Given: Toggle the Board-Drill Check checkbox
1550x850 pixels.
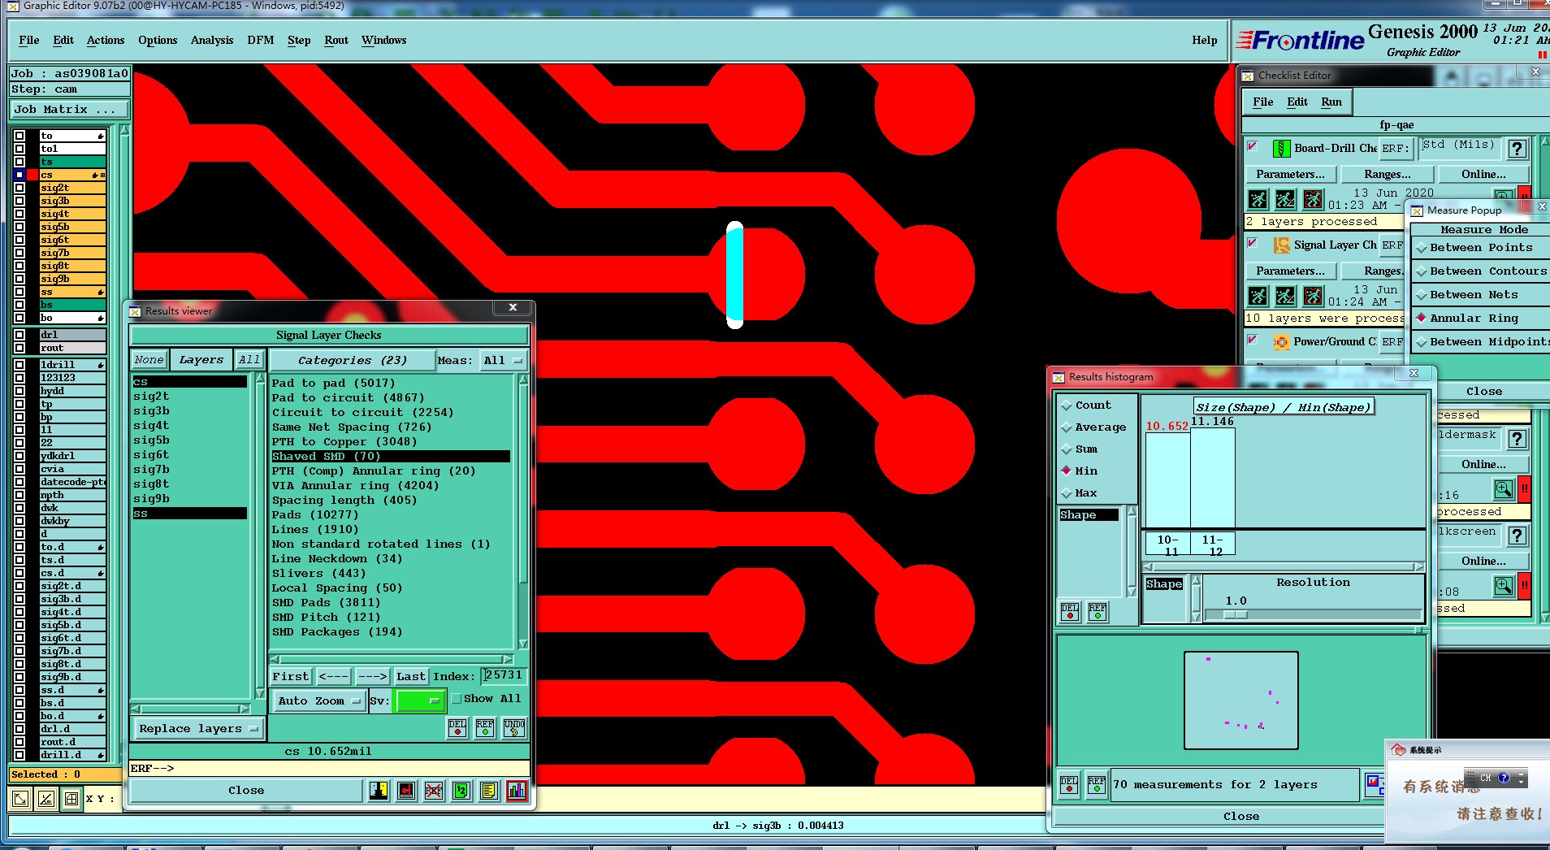Looking at the screenshot, I should [1252, 146].
